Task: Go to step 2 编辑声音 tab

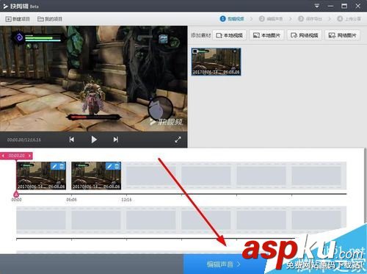Action: coord(271,18)
